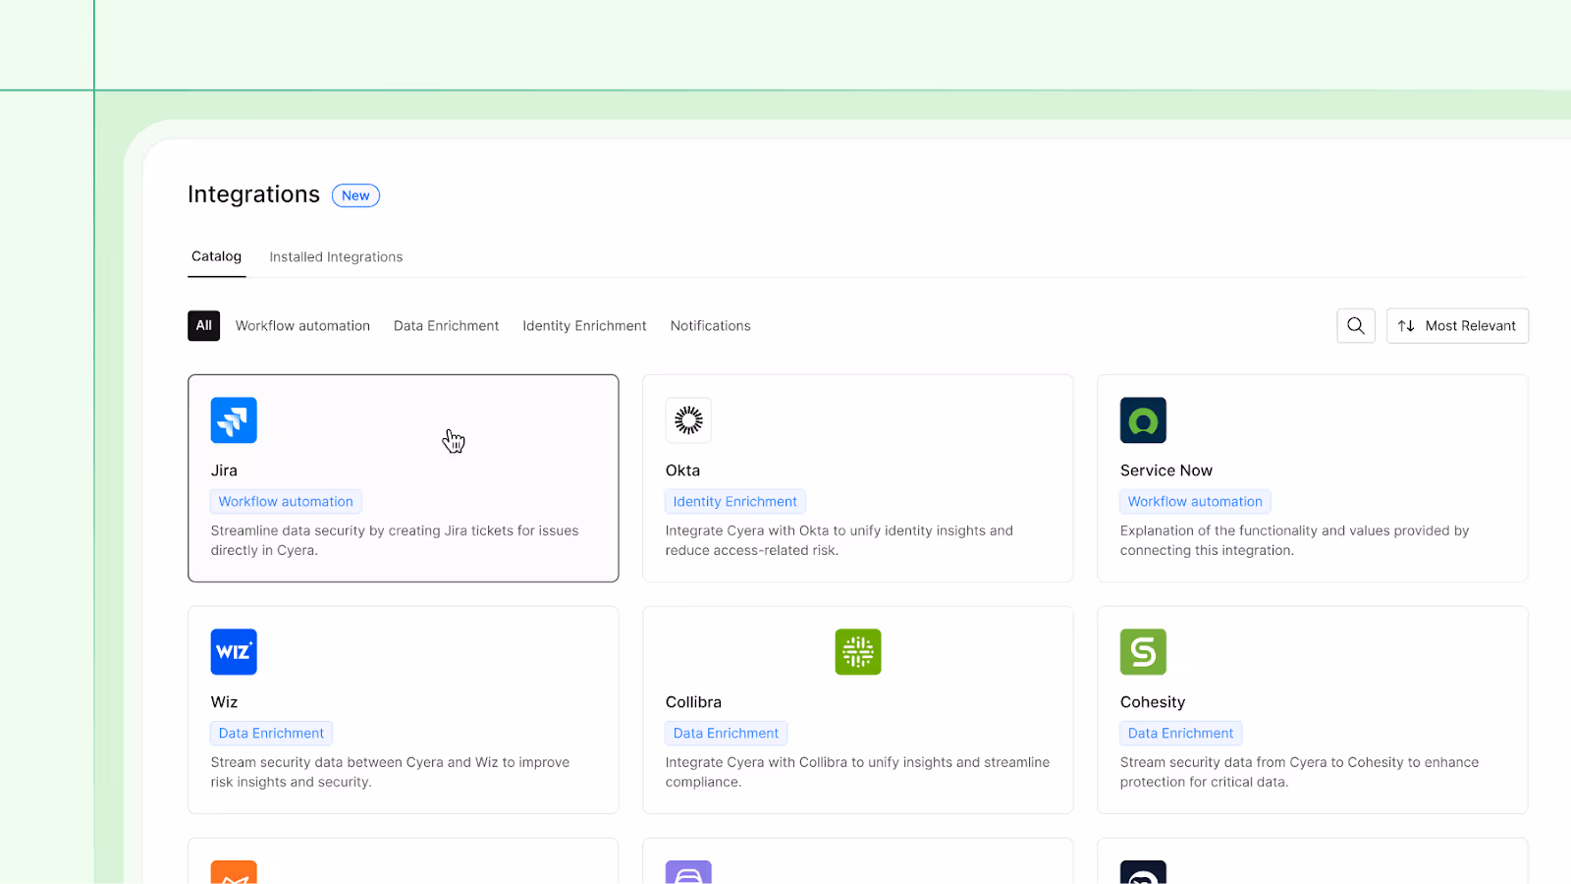Click Workflow automation tag on Service Now card
Image resolution: width=1571 pixels, height=884 pixels.
coord(1195,502)
